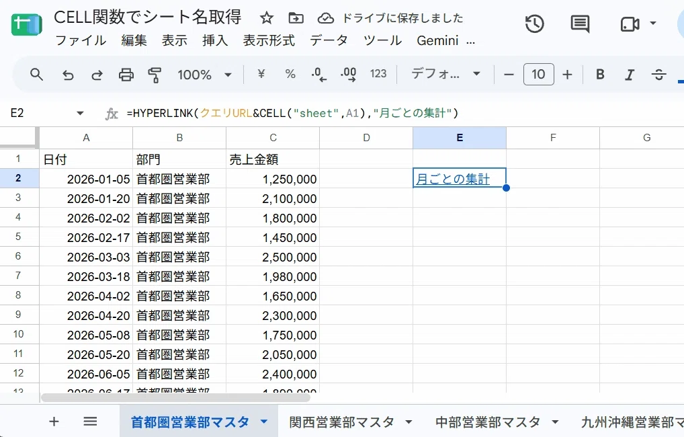The height and width of the screenshot is (437, 684).
Task: Redo the last action
Action: click(x=97, y=75)
